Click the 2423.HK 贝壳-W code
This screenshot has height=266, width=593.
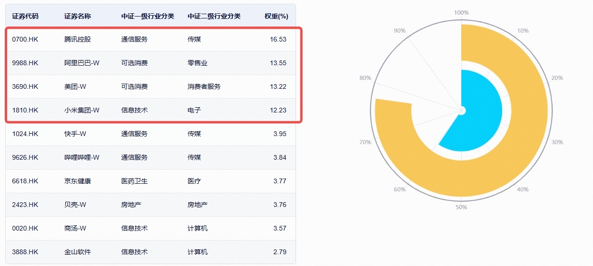click(25, 205)
